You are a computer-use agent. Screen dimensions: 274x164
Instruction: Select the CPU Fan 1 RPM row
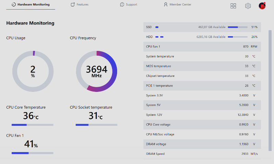pyautogui.click(x=202, y=46)
